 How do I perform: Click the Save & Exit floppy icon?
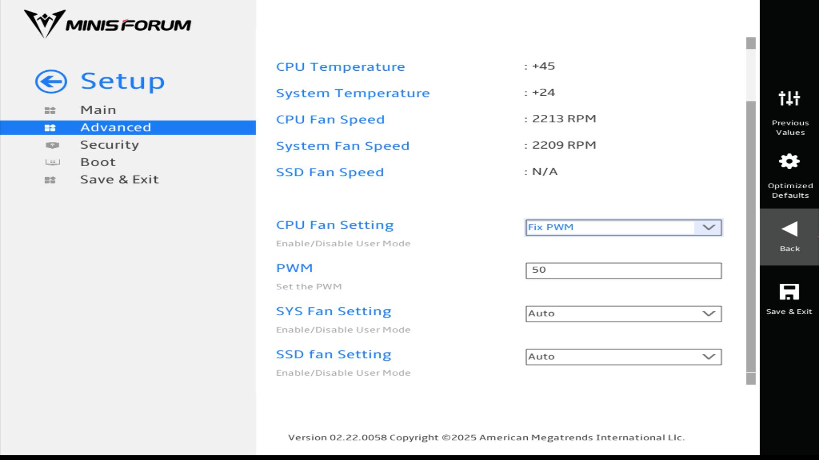(x=789, y=292)
